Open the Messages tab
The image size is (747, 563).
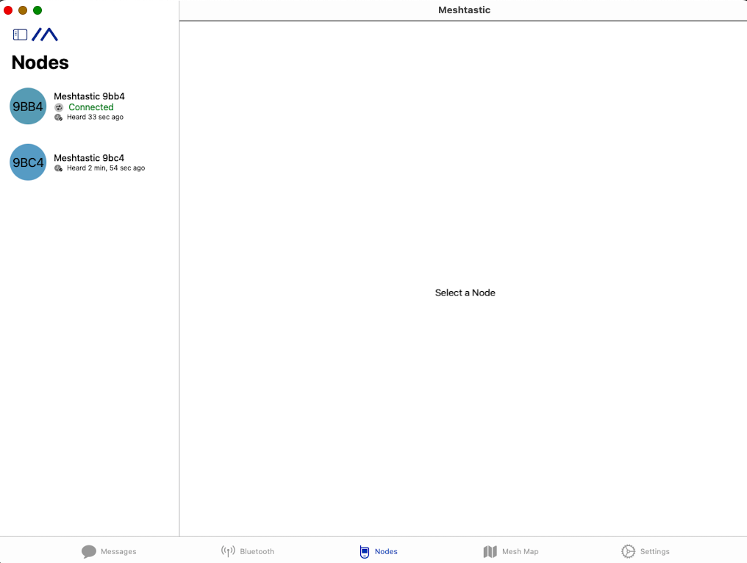pos(109,551)
